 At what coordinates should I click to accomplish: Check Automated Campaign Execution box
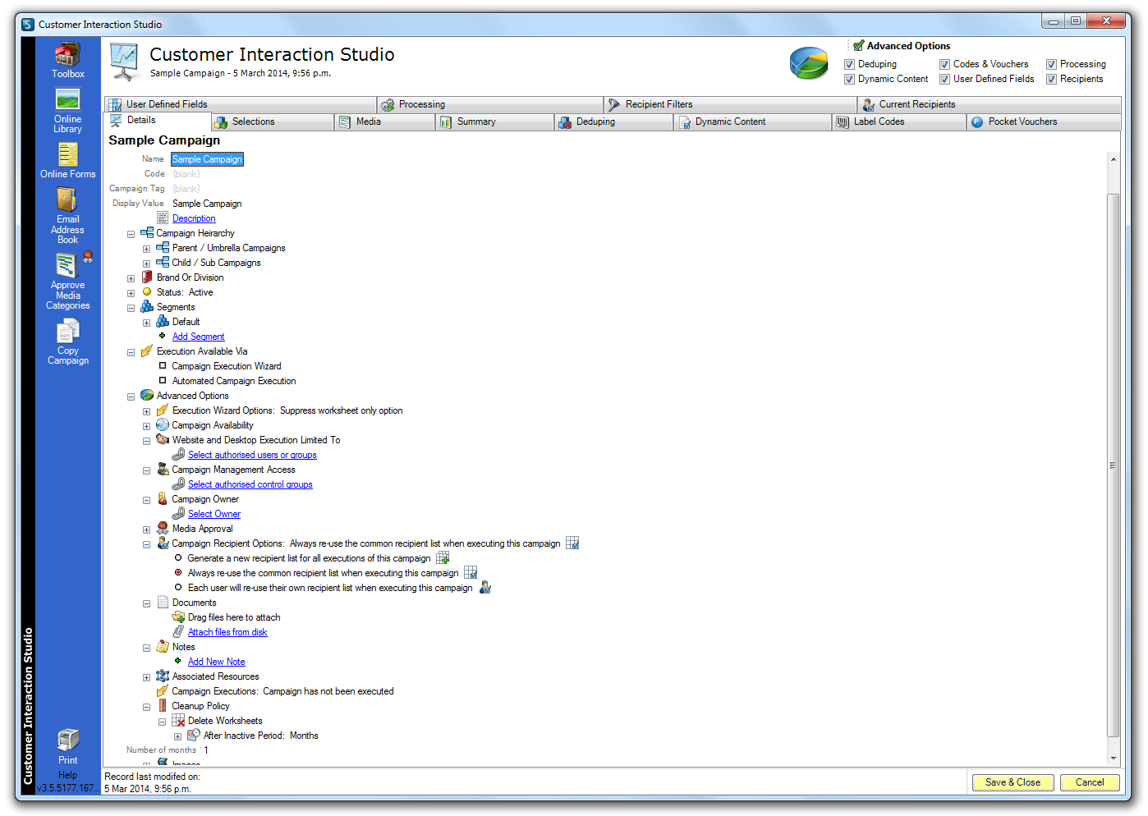coord(163,381)
